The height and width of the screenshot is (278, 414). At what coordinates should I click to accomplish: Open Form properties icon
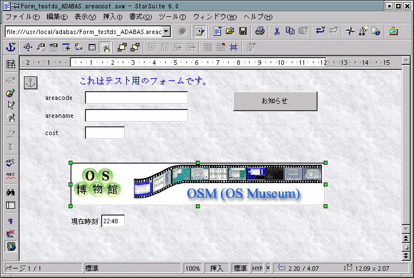tap(54, 47)
